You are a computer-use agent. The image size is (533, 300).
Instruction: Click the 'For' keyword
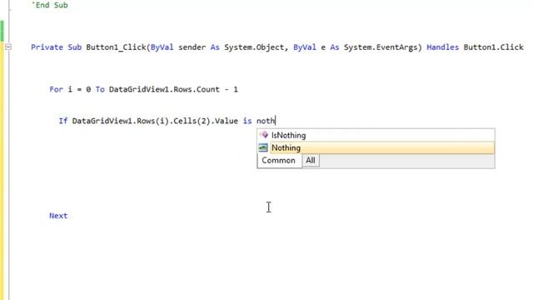pos(56,89)
